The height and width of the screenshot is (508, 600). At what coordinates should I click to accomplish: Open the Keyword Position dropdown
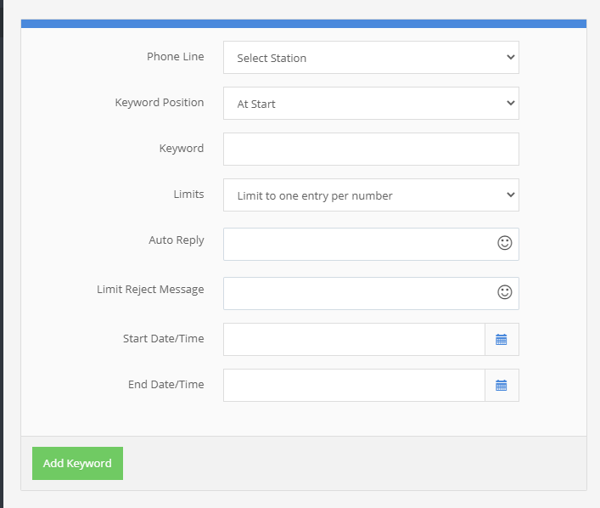(371, 104)
